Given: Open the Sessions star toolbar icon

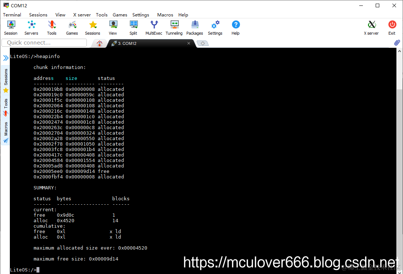Looking at the screenshot, I should click(93, 28).
